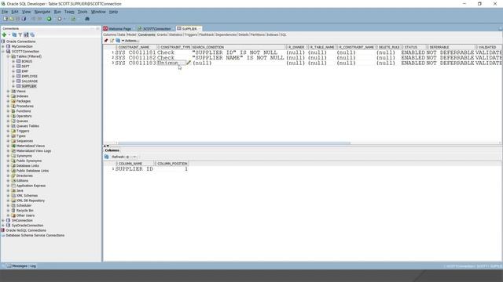503x282 pixels.
Task: Collapse the SCOTTConnection node
Action: click(3, 51)
